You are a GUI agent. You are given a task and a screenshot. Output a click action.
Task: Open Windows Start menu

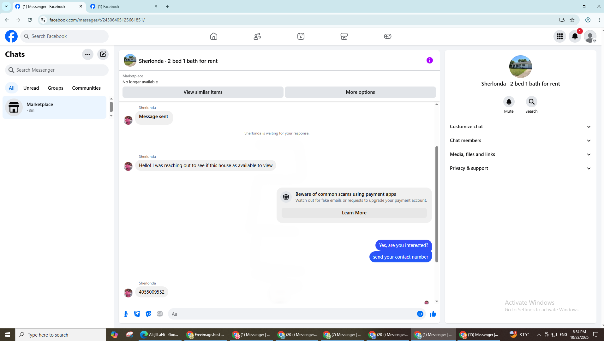(x=8, y=335)
